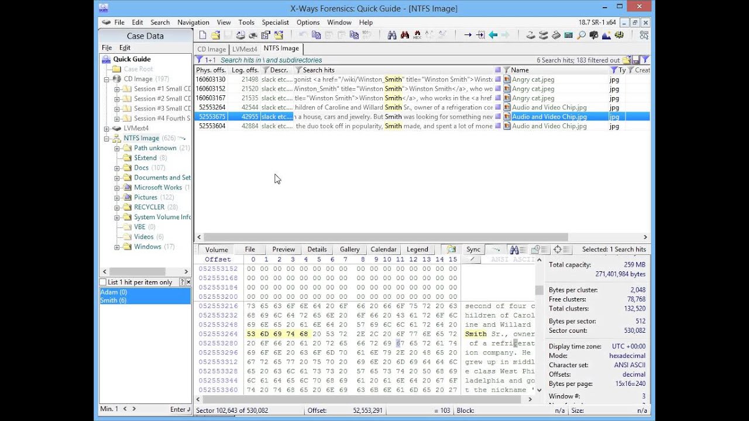Select the Videos folder in tree
The image size is (749, 421).
(143, 237)
